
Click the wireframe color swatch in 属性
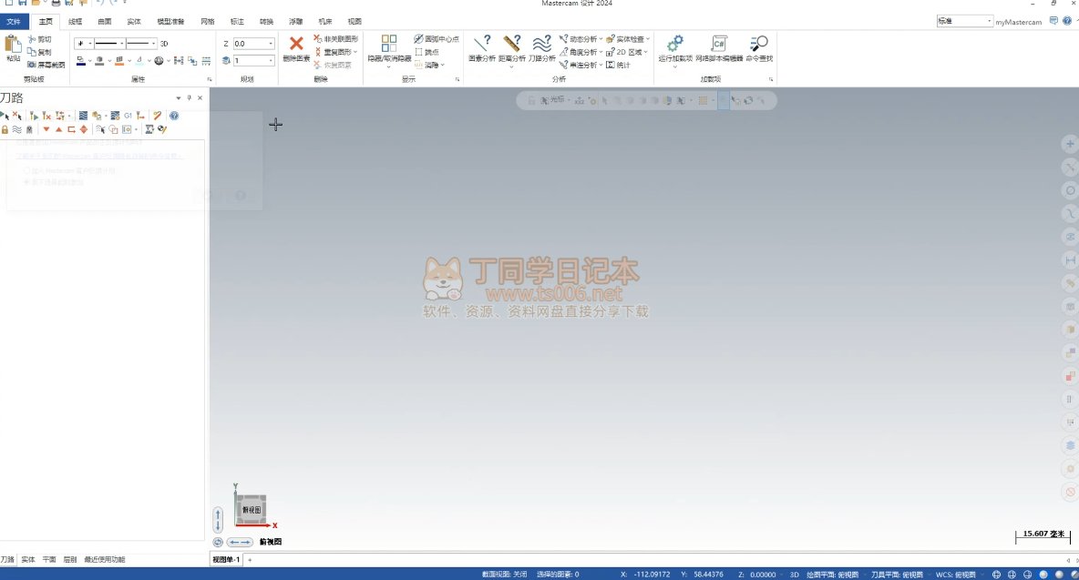80,61
